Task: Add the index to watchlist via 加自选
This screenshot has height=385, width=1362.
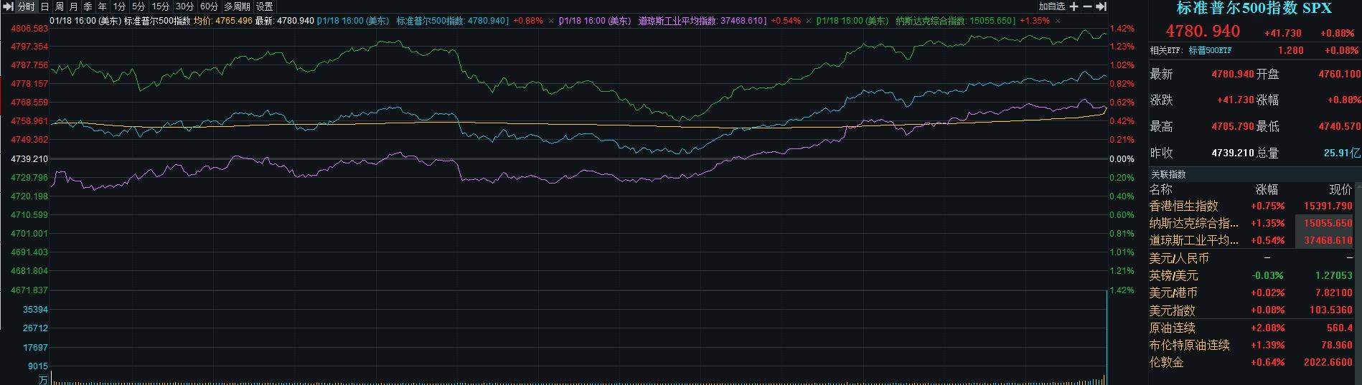Action: point(1052,6)
